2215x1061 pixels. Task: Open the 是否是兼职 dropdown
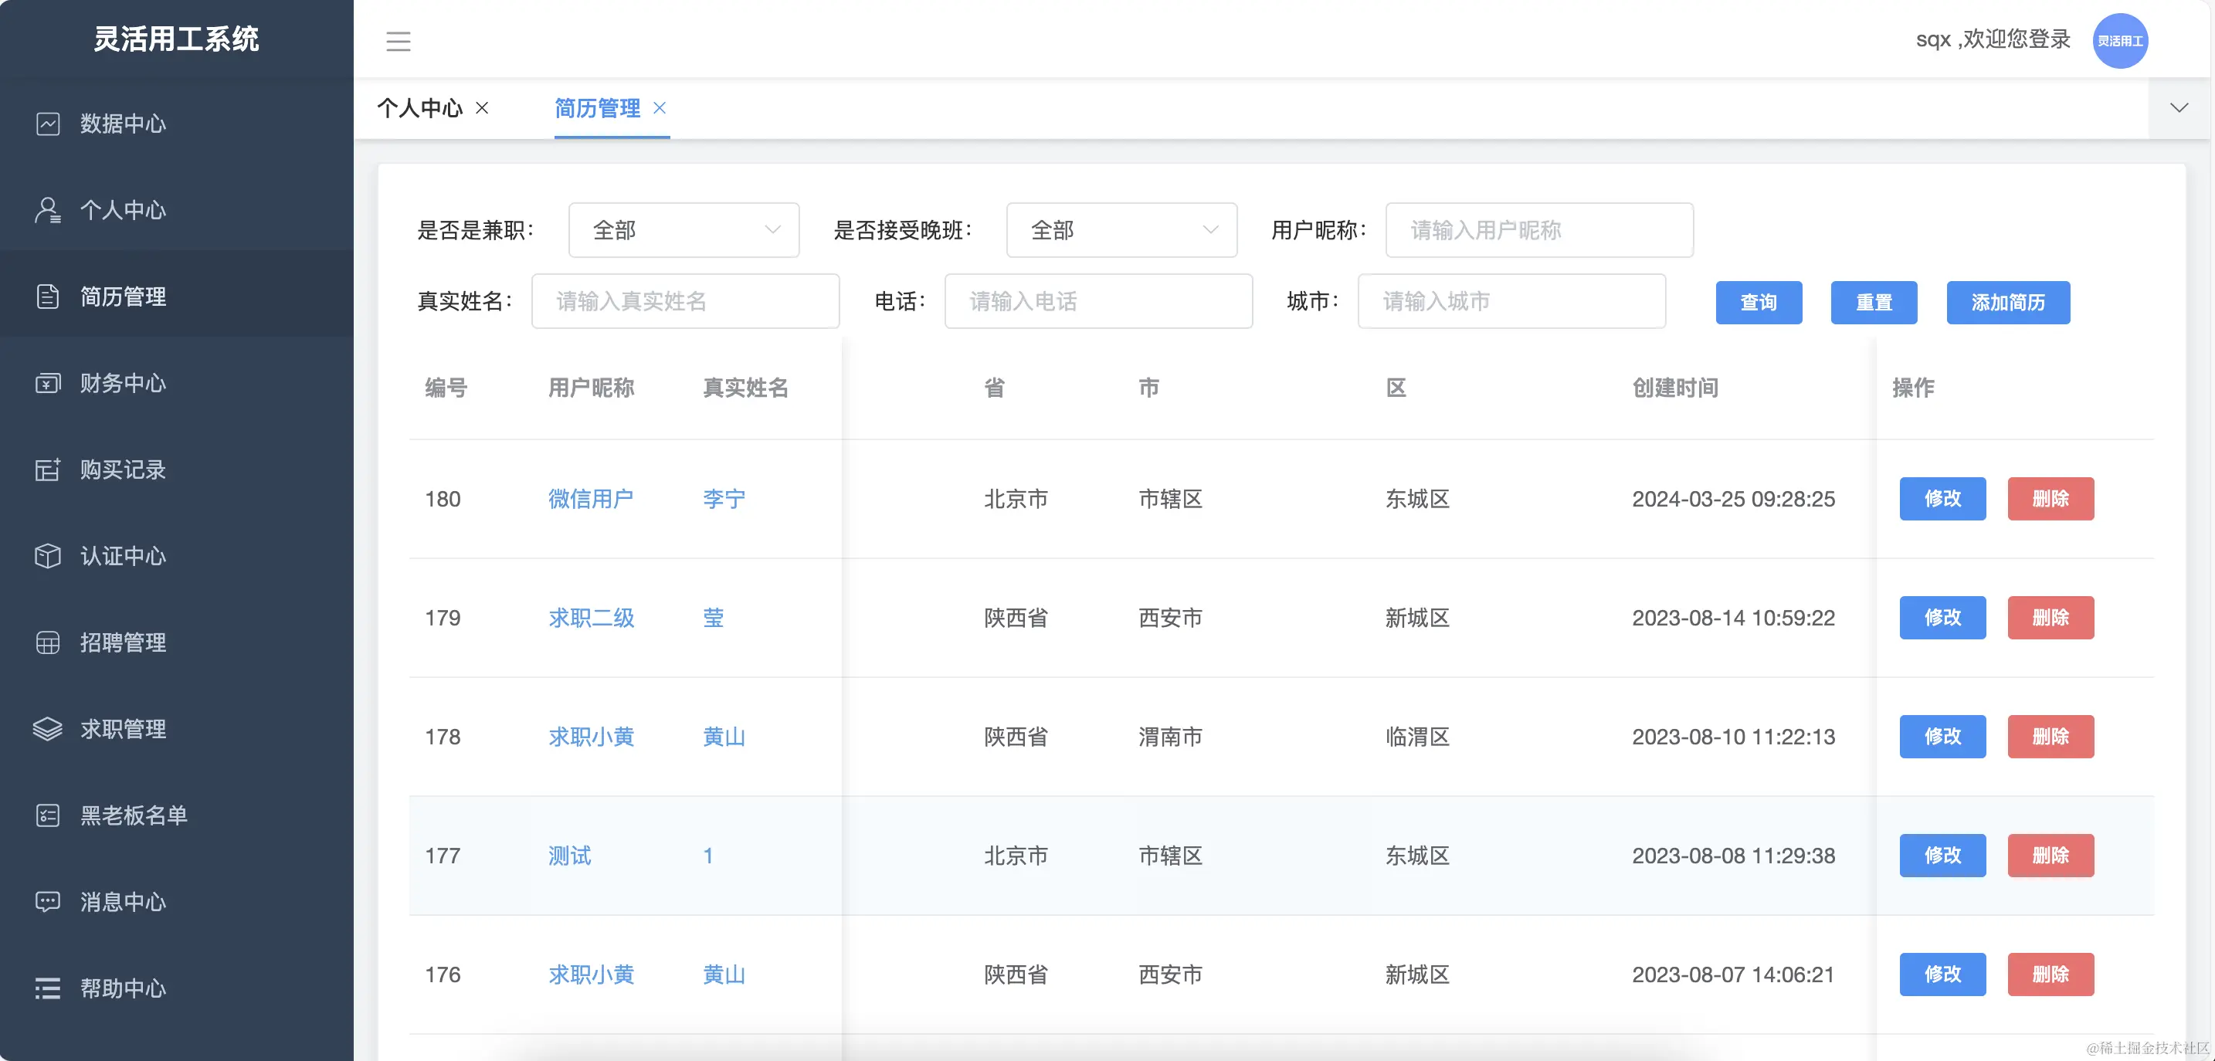point(683,229)
